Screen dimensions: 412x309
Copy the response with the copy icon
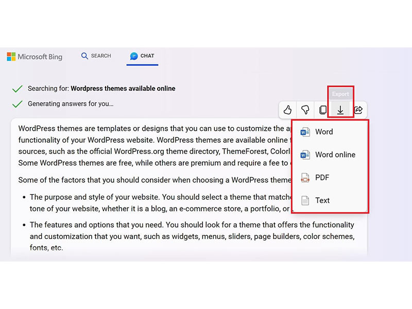coord(323,110)
